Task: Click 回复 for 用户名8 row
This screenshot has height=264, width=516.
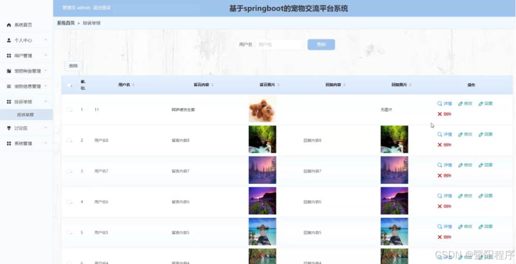Action: click(x=485, y=134)
